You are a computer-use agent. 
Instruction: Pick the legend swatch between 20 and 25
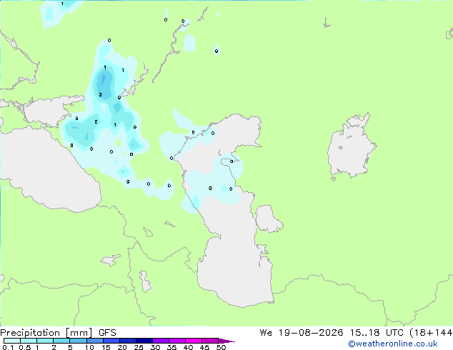point(127,341)
